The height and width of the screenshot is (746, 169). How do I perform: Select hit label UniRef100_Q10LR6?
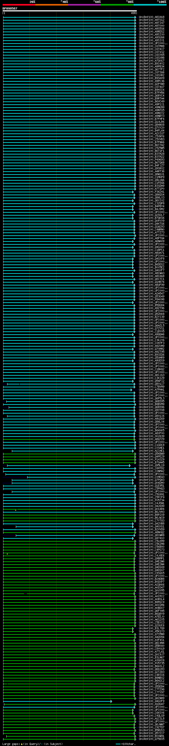(x=152, y=122)
